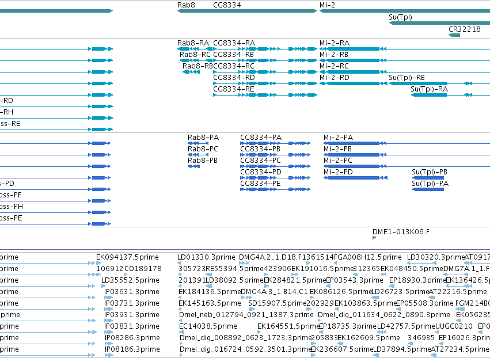Screen dimensions: 490x358
Task: Select protein CG8334-PB
Action: 260,149
